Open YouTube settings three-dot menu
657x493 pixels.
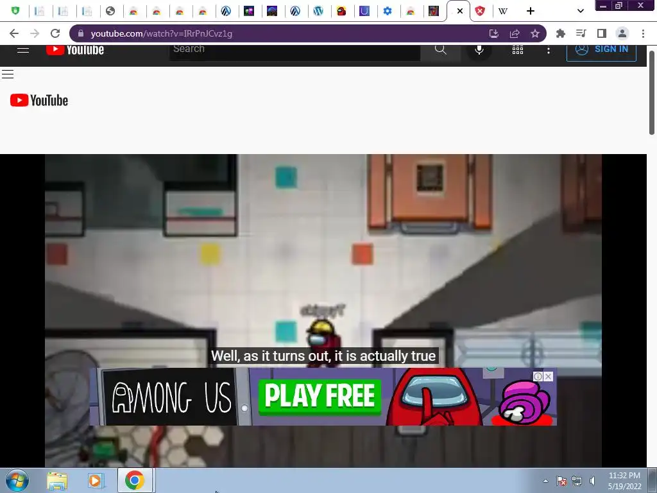tap(548, 50)
